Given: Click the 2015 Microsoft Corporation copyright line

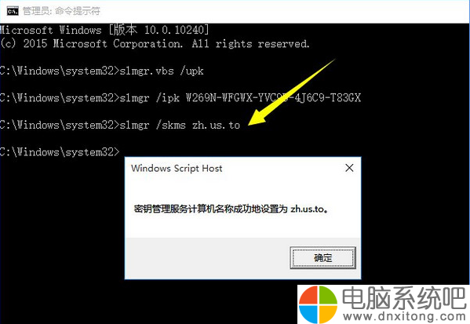Looking at the screenshot, I should pos(155,44).
